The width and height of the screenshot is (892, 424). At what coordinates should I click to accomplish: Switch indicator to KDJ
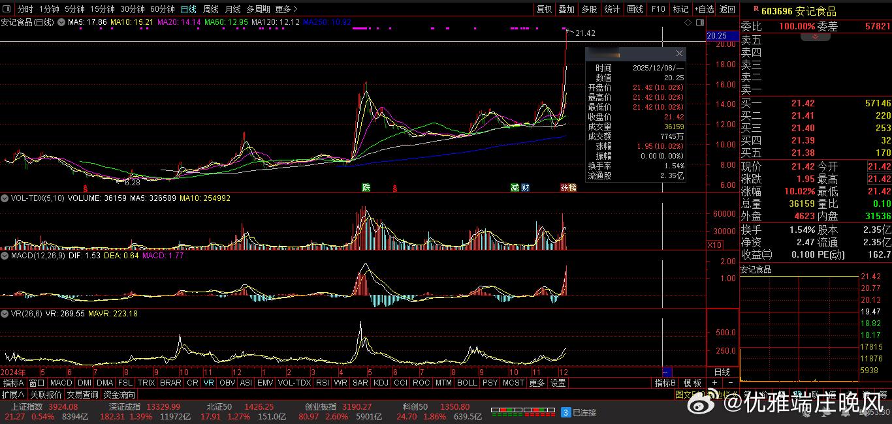(381, 383)
